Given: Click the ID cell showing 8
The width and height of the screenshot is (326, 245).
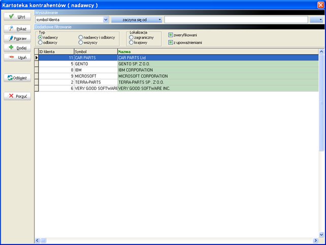Looking at the screenshot, I should pyautogui.click(x=56, y=70).
